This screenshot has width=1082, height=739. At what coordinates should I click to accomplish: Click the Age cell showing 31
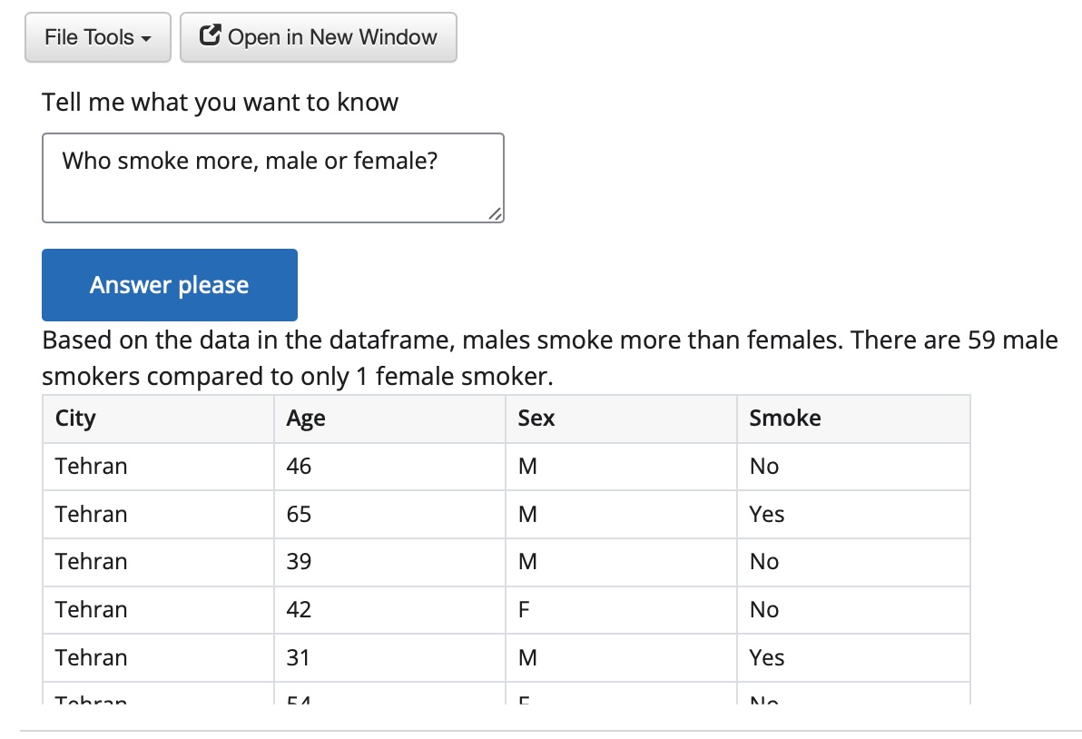[x=299, y=657]
